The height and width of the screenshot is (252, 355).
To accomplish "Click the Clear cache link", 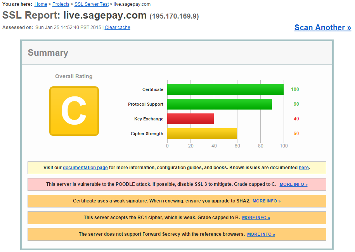I will [x=117, y=27].
